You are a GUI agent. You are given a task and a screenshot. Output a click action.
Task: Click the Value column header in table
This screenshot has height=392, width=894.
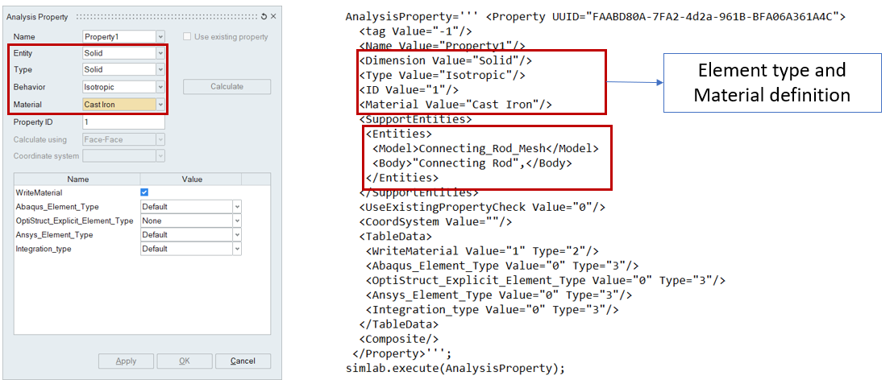192,179
